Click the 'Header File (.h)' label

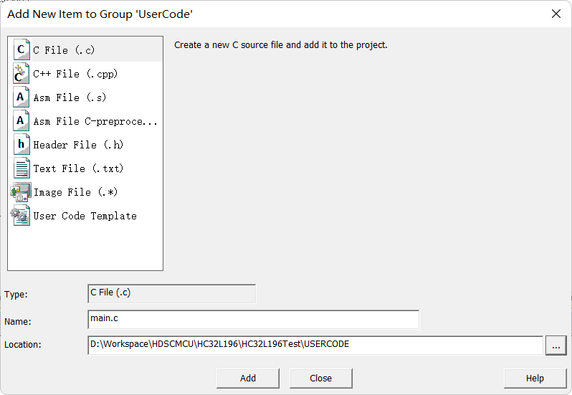(x=78, y=145)
